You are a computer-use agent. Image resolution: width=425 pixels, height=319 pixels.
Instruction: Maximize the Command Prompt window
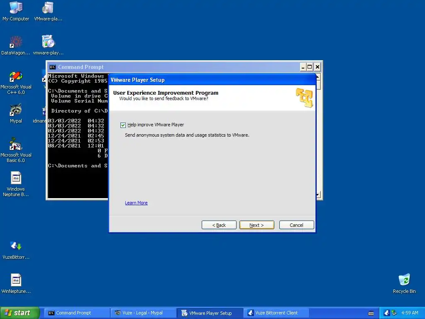tap(310, 67)
